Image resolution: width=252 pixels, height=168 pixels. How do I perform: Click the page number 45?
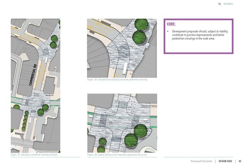(240, 161)
